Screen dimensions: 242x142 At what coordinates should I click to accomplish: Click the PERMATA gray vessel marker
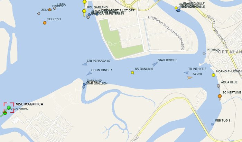tap(204, 53)
